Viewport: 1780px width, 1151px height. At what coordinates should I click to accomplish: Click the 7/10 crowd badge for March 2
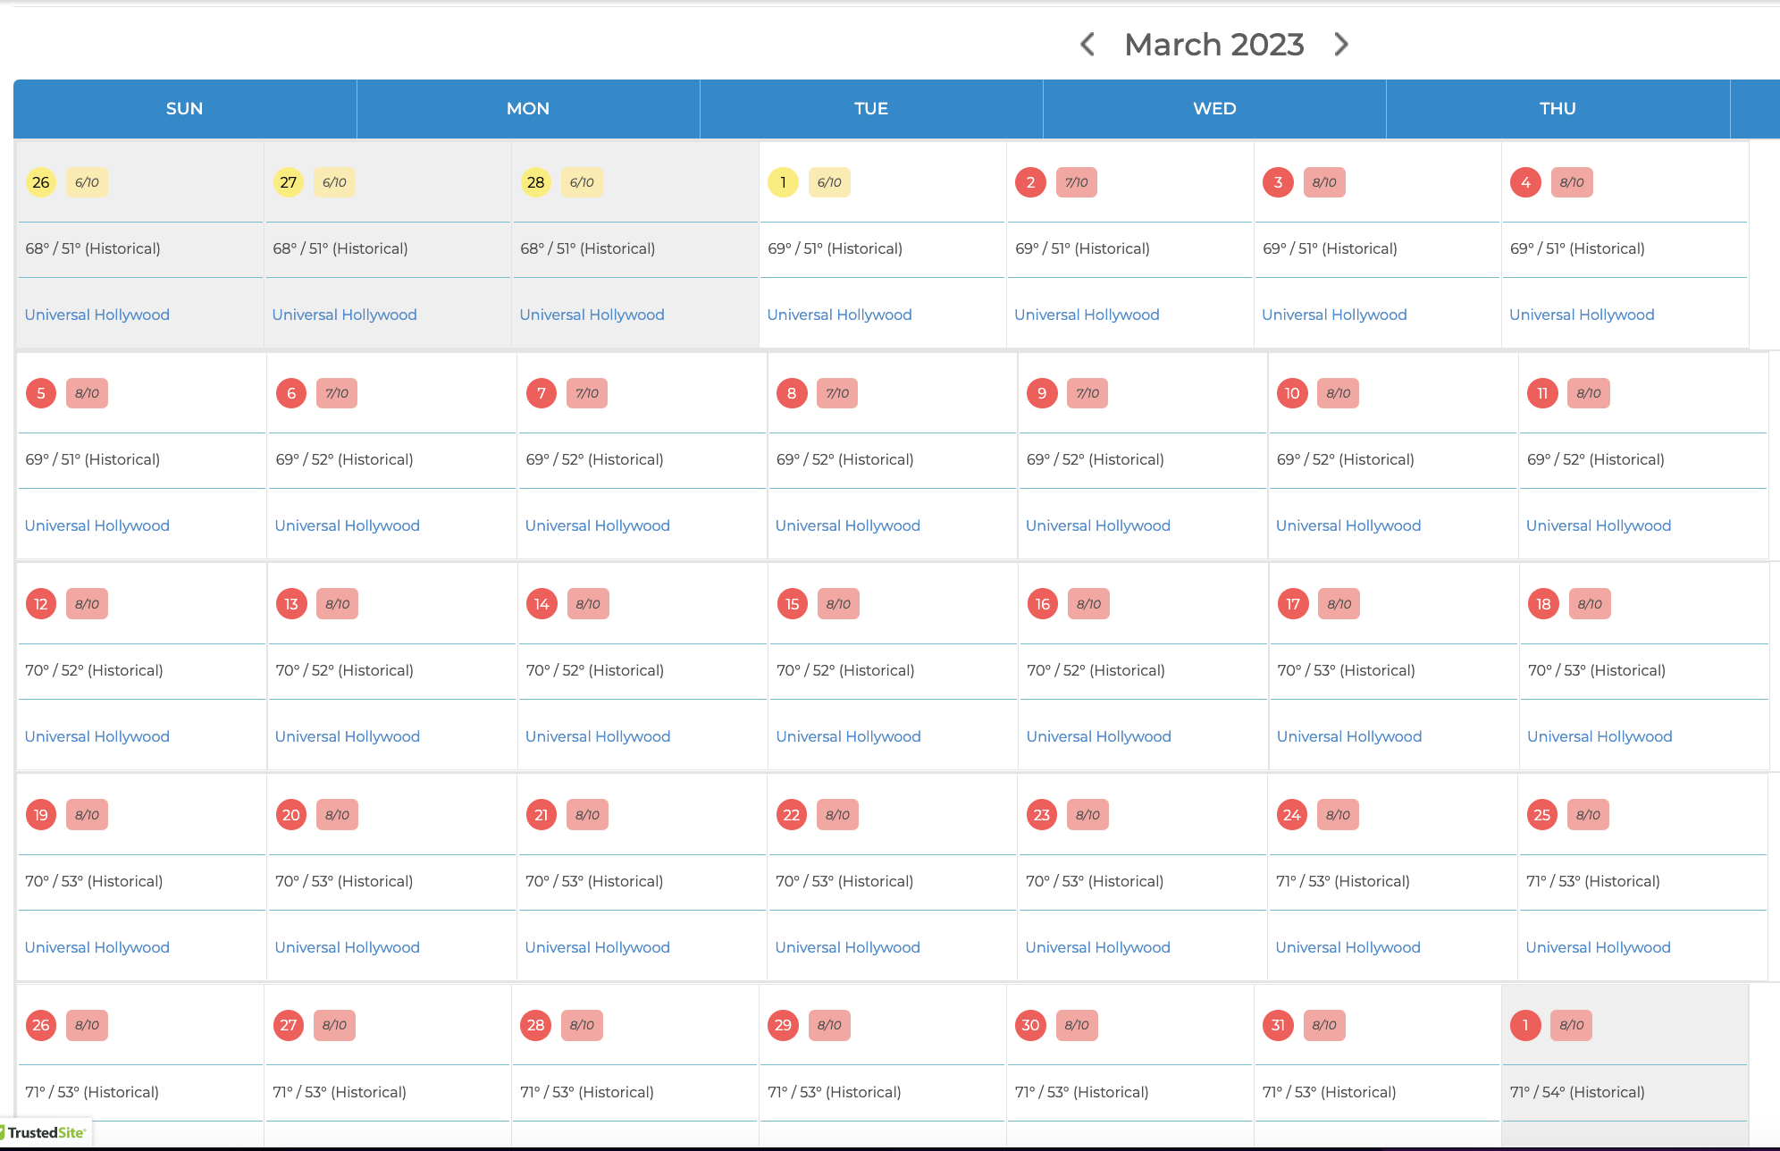[x=1077, y=182]
